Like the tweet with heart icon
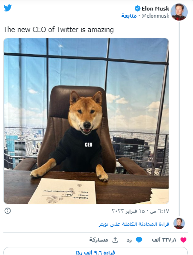The height and width of the screenshot is (255, 193). 183,240
